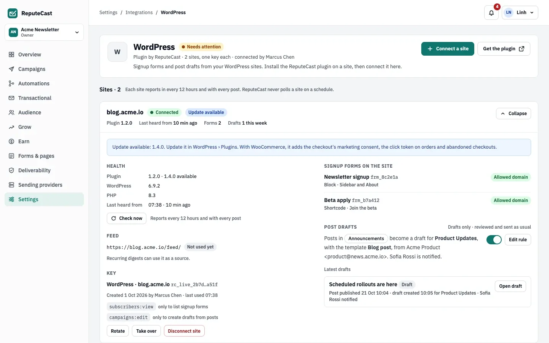
Task: Edit the post drafts rule
Action: point(518,240)
